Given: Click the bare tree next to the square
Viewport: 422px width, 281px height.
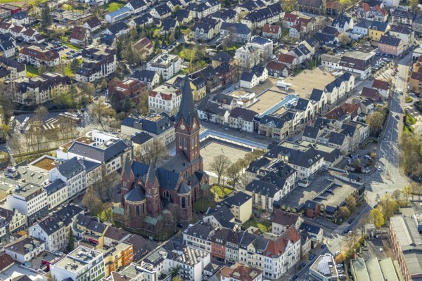Looking at the screenshot, I should pos(219,166).
